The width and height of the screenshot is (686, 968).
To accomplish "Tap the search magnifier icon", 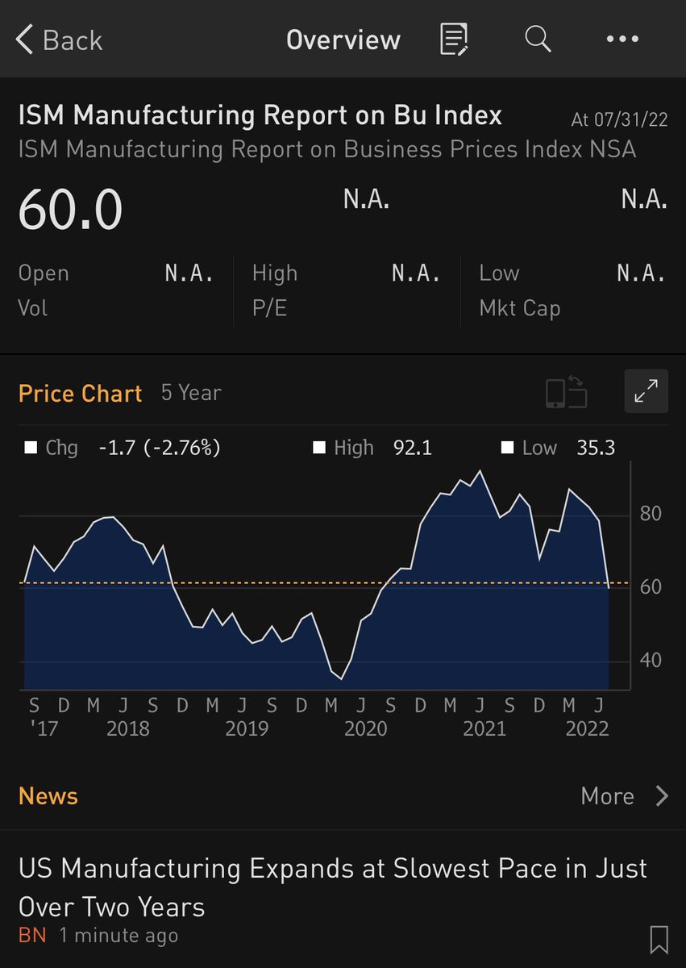I will tap(538, 39).
